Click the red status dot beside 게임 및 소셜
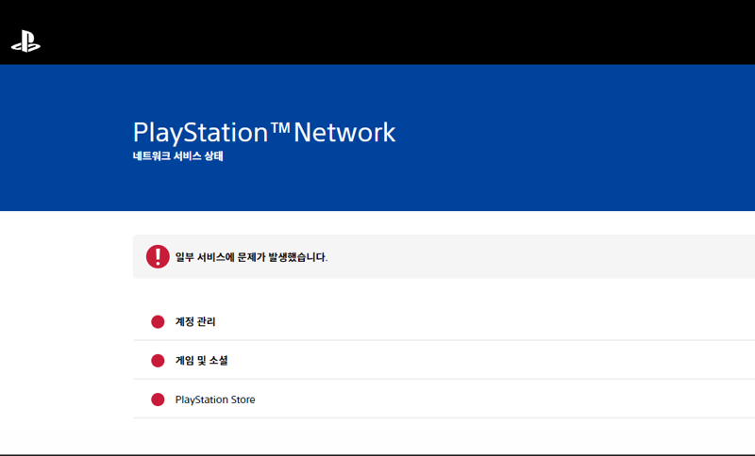Screen dimensions: 755x456 click(x=158, y=361)
